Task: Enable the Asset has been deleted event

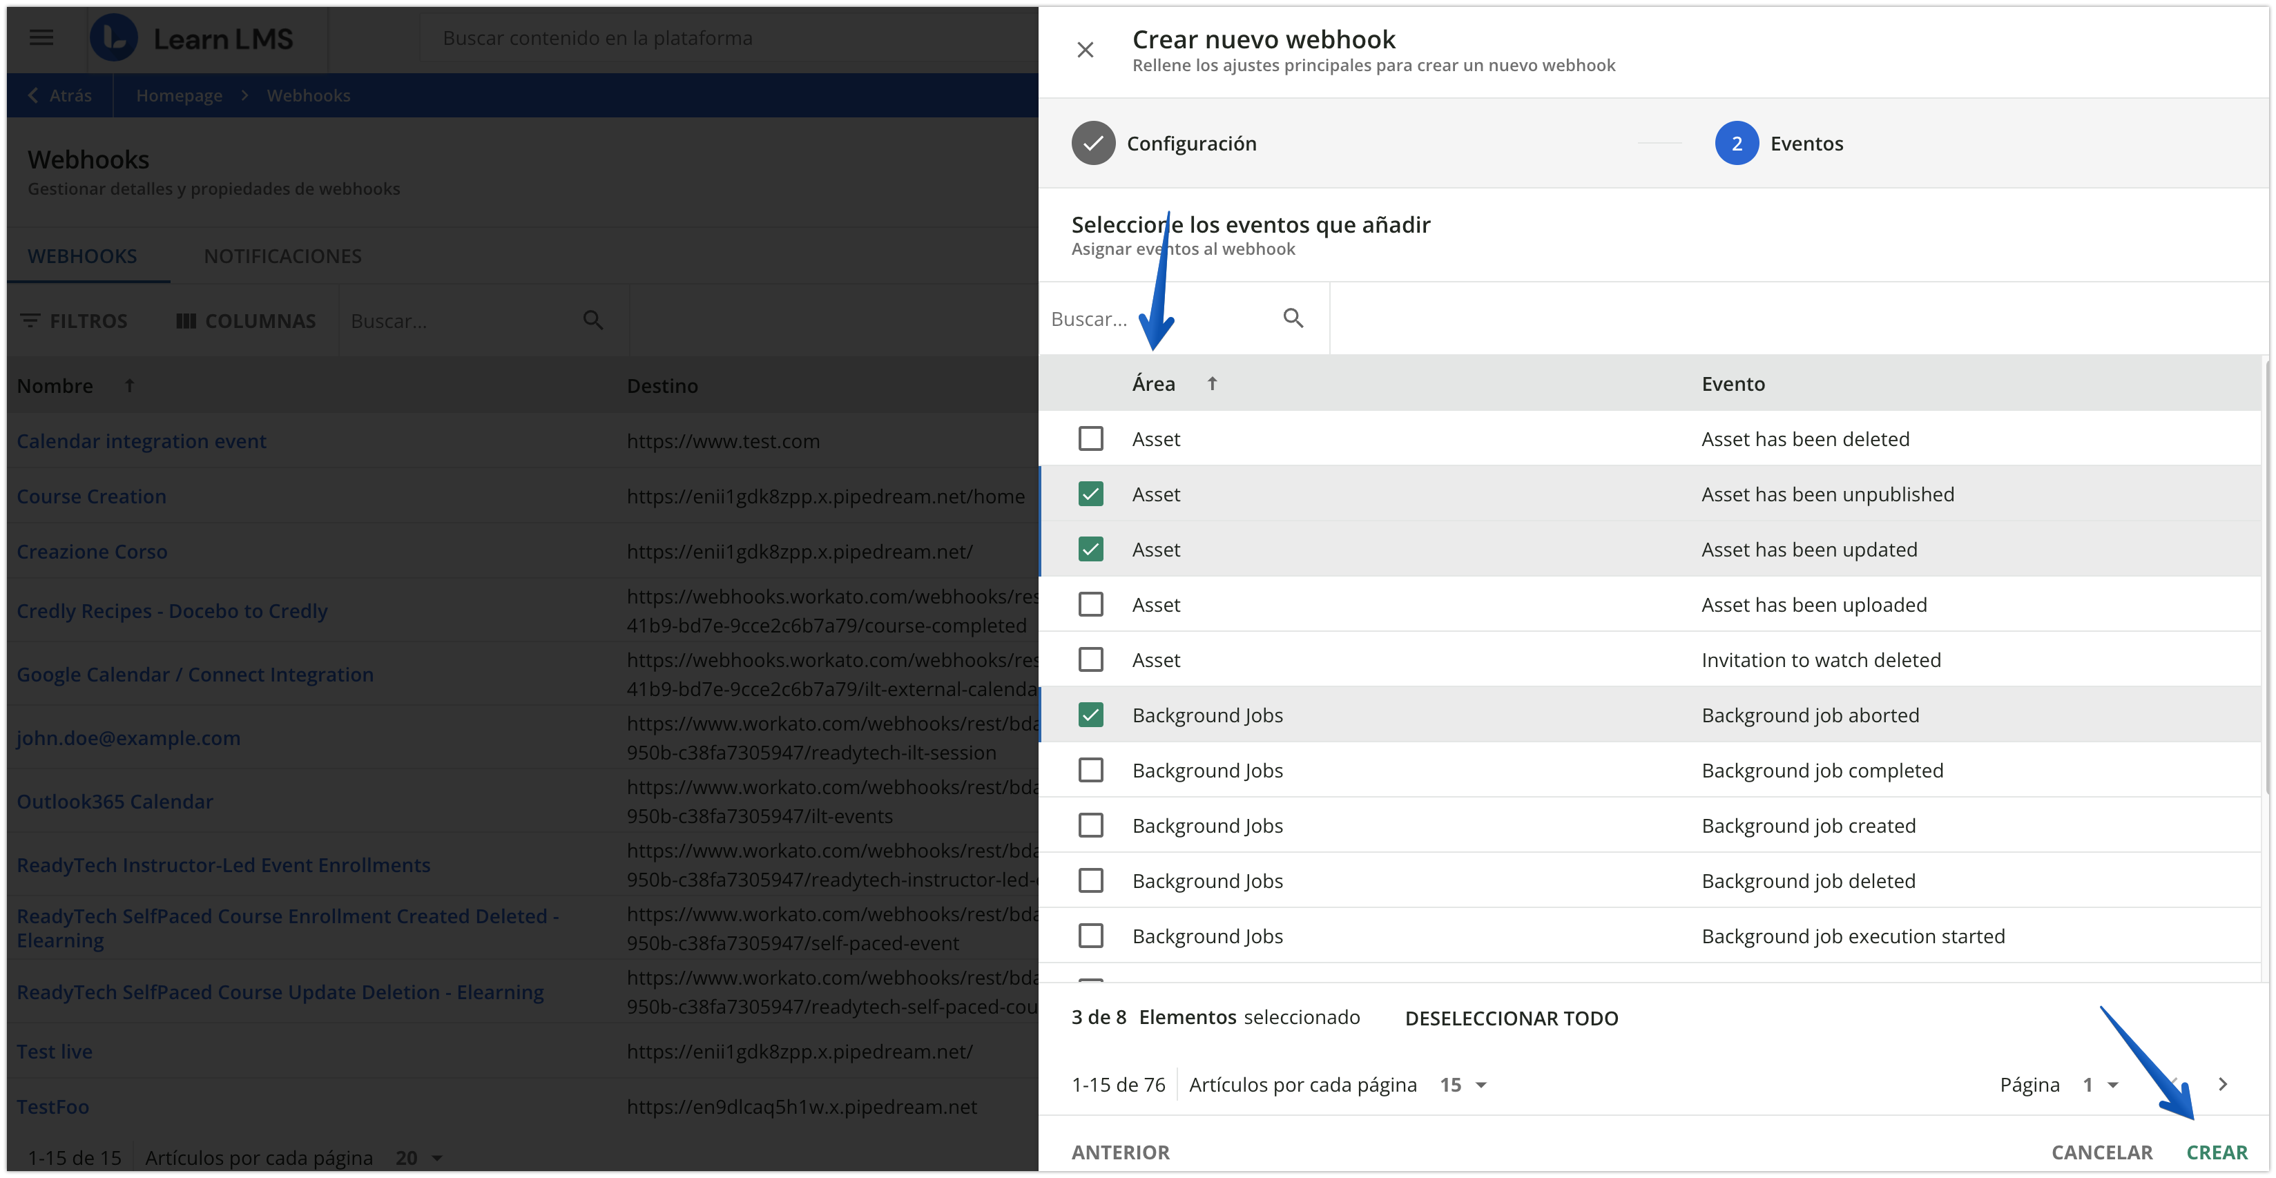Action: [x=1091, y=438]
